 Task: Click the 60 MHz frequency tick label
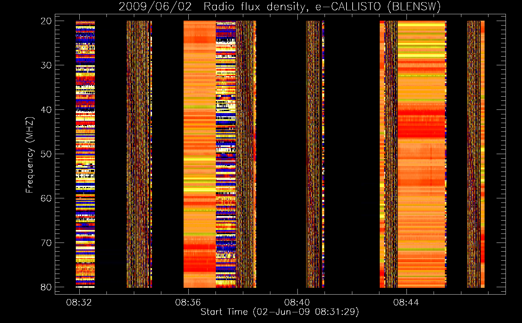pos(46,198)
